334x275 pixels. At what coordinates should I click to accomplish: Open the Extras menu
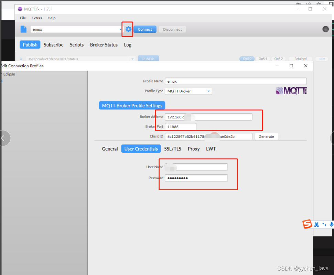pyautogui.click(x=37, y=18)
